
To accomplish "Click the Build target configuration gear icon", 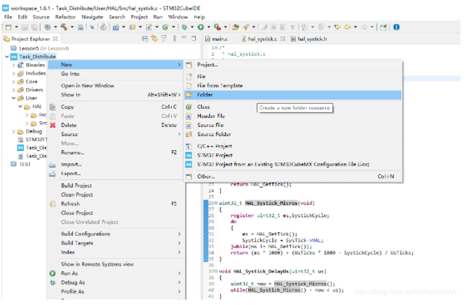I will [47, 27].
